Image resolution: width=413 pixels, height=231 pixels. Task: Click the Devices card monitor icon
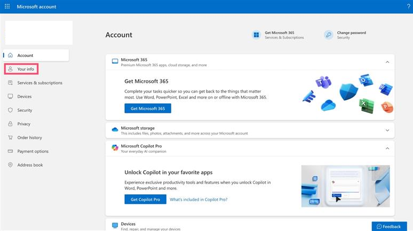click(x=115, y=226)
